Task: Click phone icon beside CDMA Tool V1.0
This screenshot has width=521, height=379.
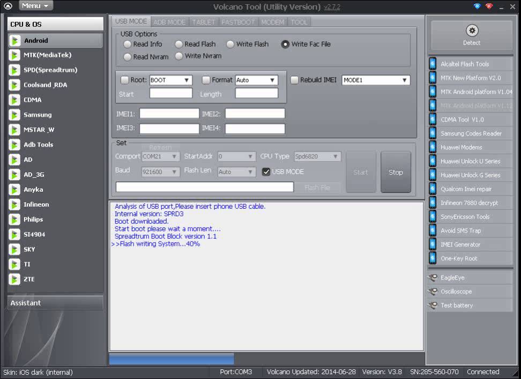Action: [x=433, y=119]
